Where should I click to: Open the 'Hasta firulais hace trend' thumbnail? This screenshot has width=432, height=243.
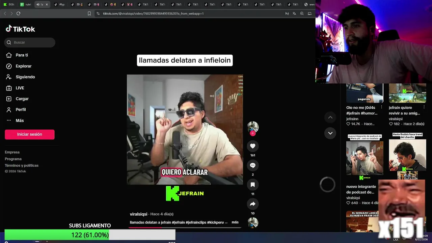(x=407, y=156)
